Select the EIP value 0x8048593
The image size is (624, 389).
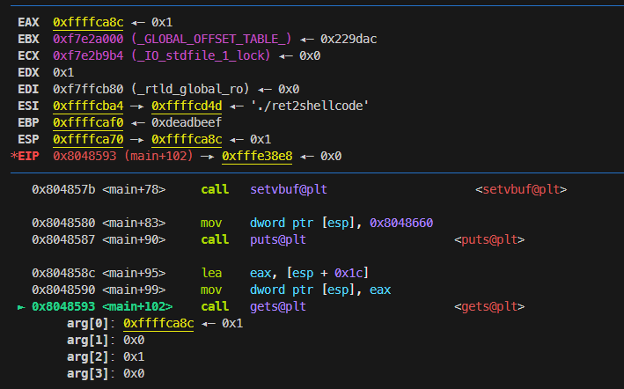pyautogui.click(x=84, y=156)
